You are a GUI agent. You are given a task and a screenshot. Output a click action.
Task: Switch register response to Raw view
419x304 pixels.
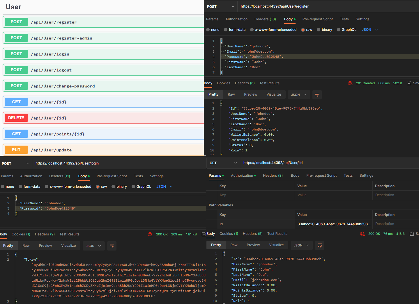(x=231, y=94)
